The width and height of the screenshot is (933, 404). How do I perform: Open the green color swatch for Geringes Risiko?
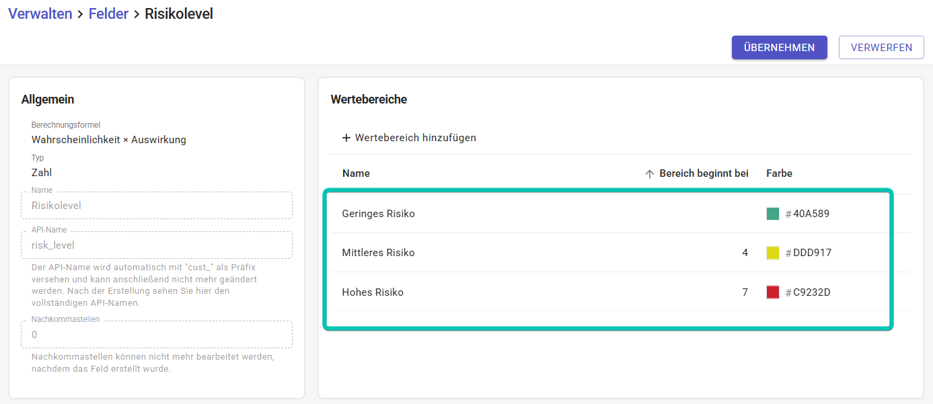pos(773,214)
